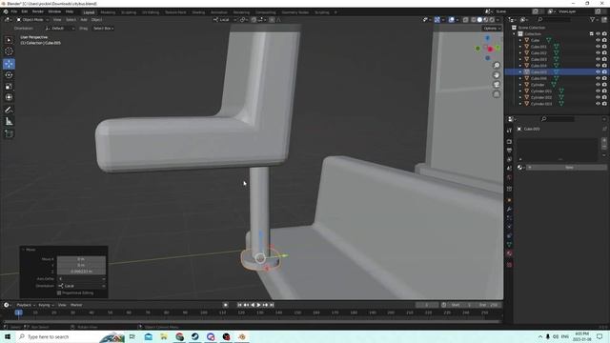
Task: Switch to the Sculpting workspace tab
Action: coord(129,12)
